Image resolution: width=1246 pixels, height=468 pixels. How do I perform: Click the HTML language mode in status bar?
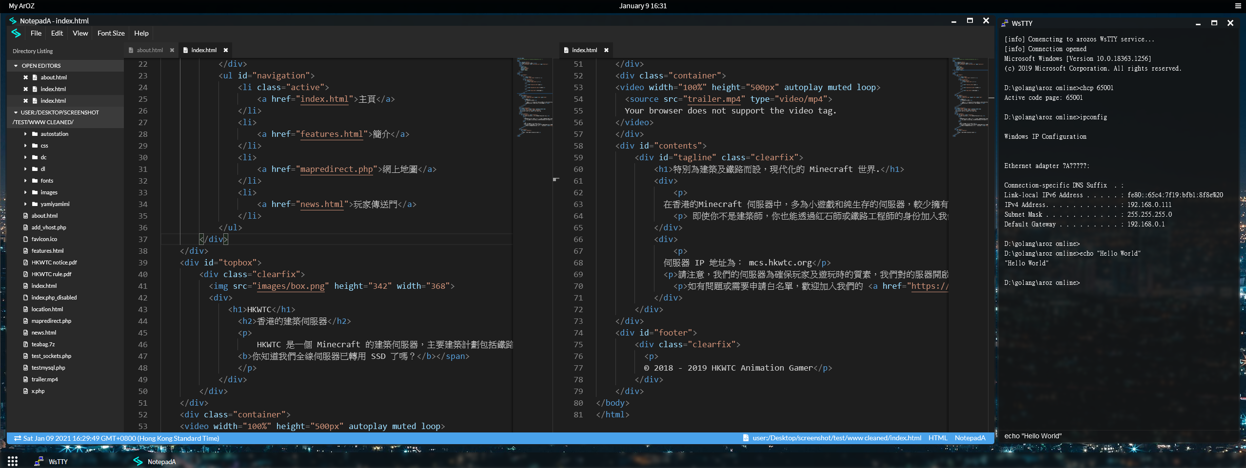coord(937,438)
